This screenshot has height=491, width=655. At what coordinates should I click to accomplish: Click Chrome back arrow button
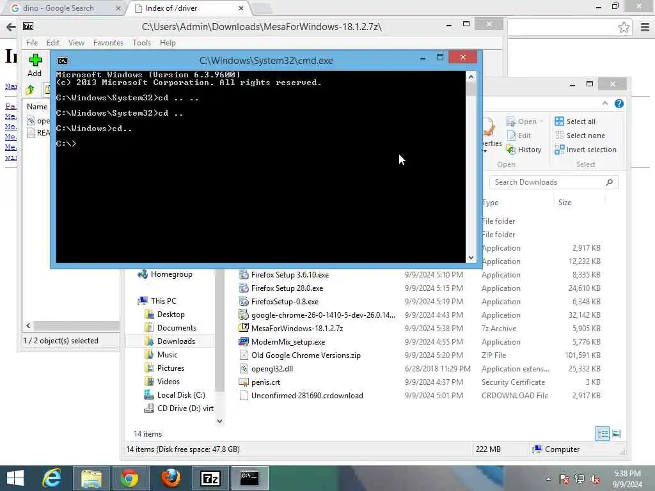[10, 27]
